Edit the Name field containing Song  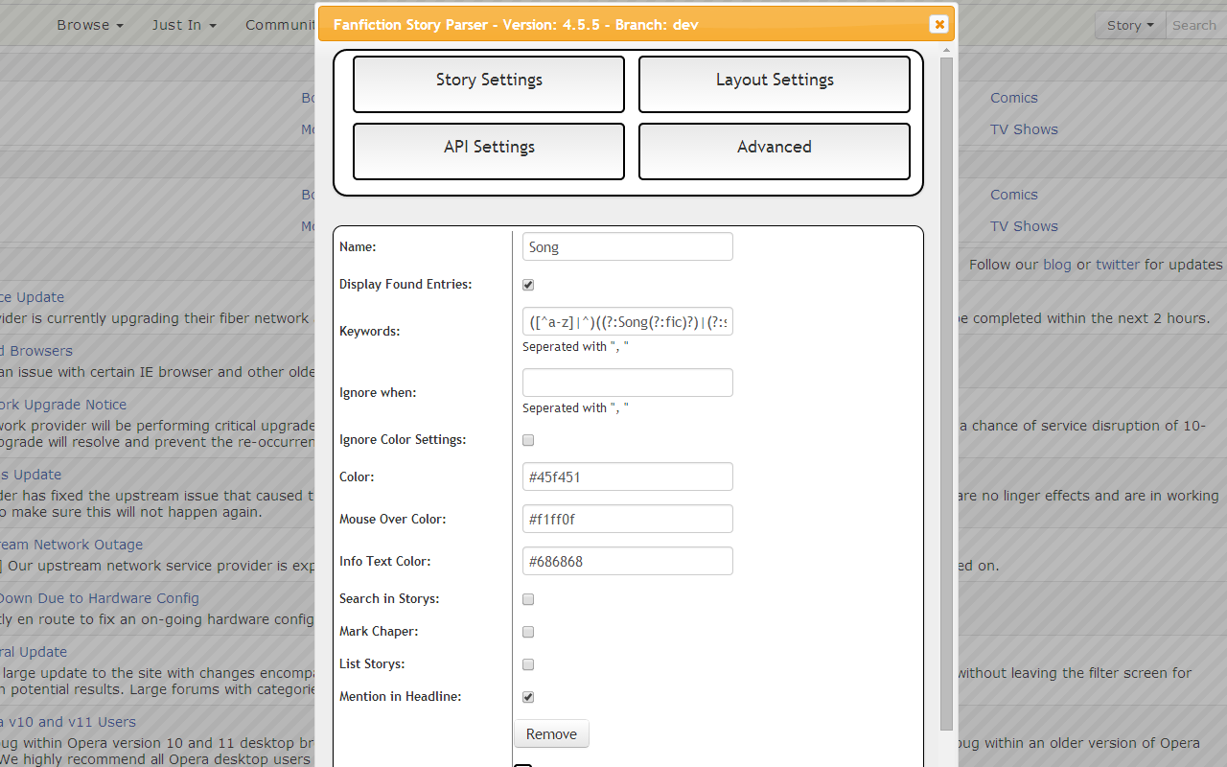pos(628,246)
